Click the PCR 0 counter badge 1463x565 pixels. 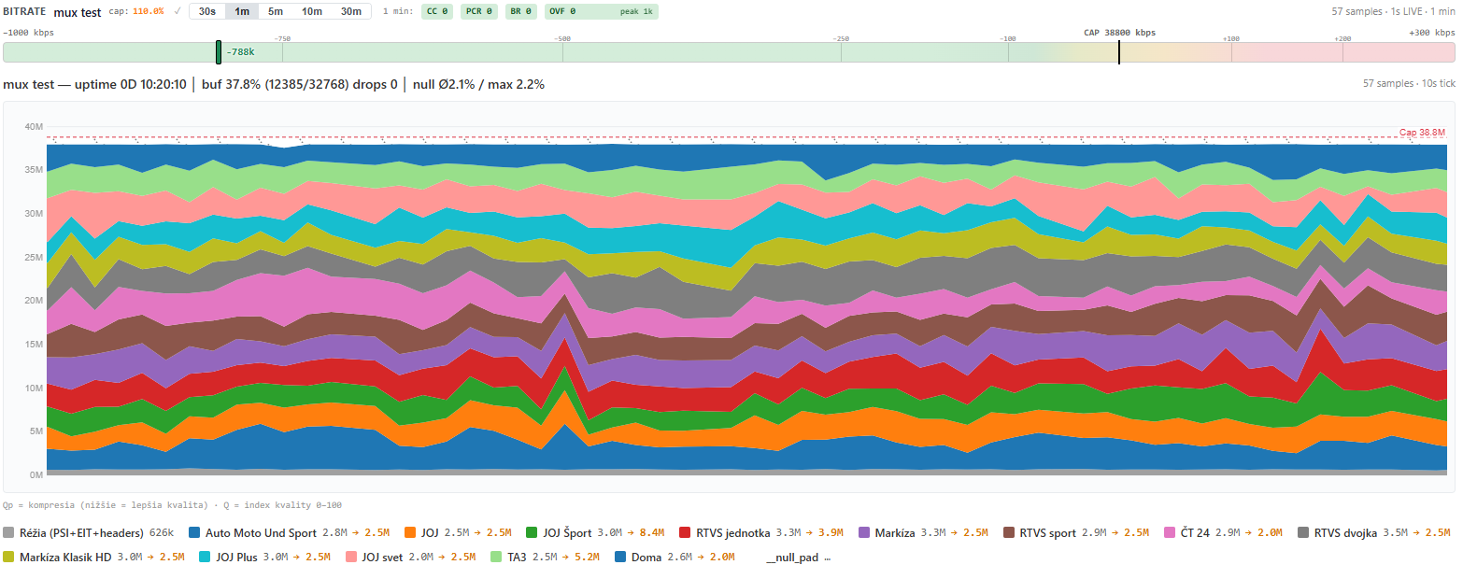479,11
